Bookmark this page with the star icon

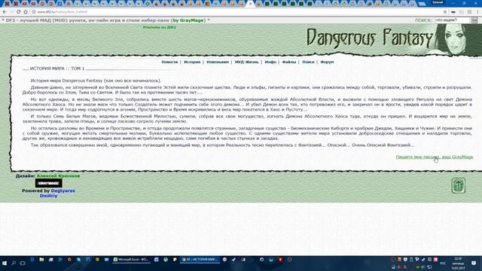[445, 12]
